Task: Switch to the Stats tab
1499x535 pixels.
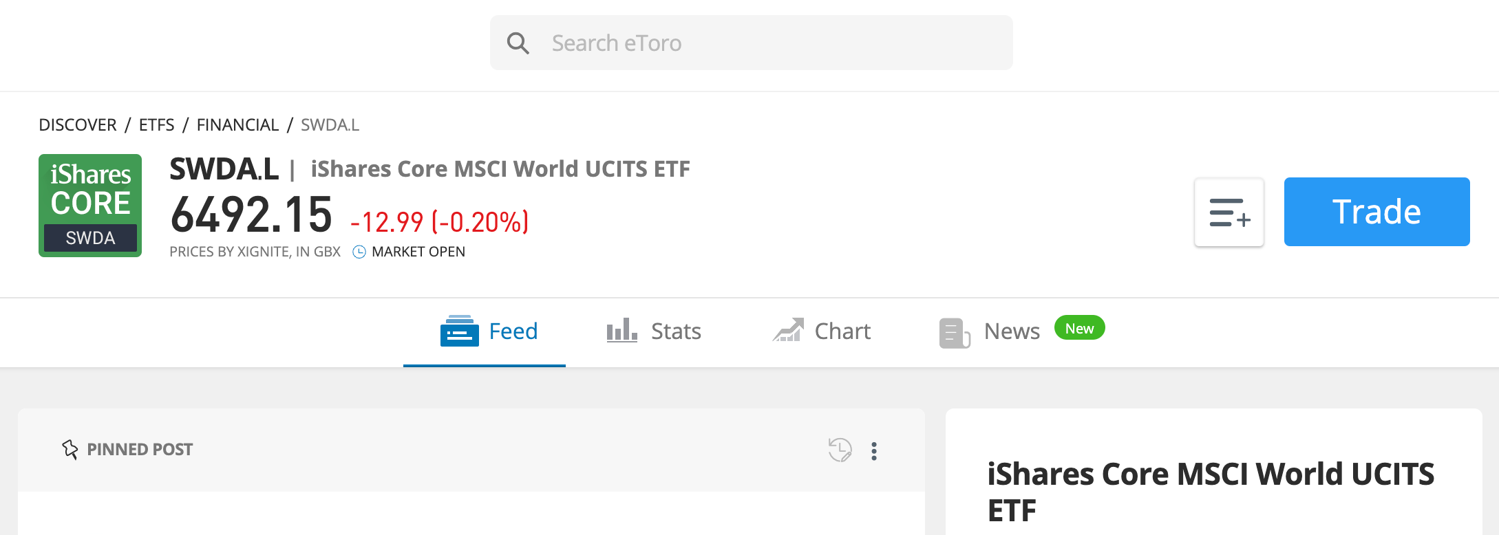Action: tap(676, 331)
